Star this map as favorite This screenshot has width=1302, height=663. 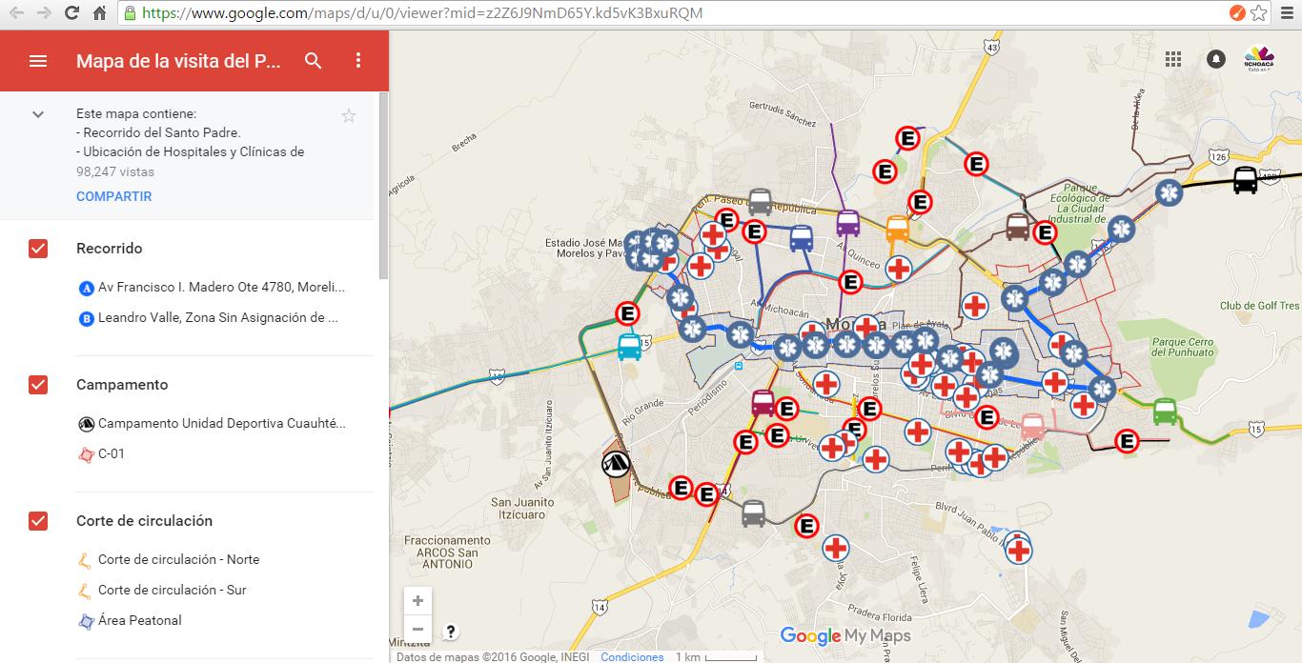pos(349,116)
